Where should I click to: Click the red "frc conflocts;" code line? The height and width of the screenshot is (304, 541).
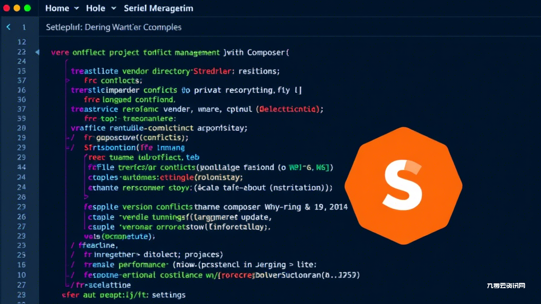pos(113,81)
